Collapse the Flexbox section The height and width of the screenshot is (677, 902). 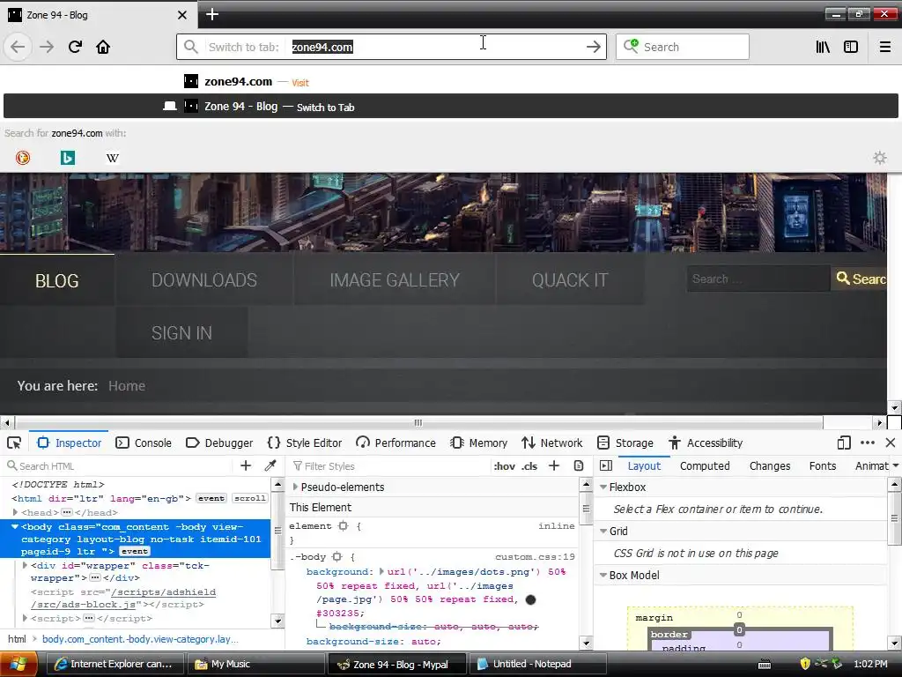pos(603,487)
